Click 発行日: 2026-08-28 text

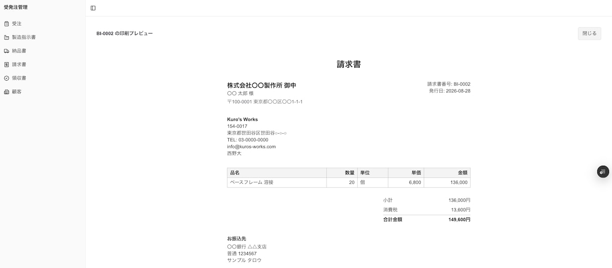click(x=449, y=91)
